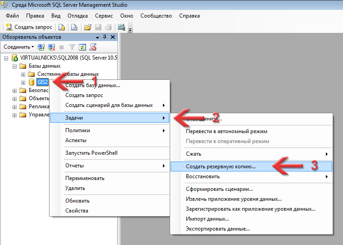The height and width of the screenshot is (245, 343).
Task: Choose Импорт данных...
Action: [252, 219]
